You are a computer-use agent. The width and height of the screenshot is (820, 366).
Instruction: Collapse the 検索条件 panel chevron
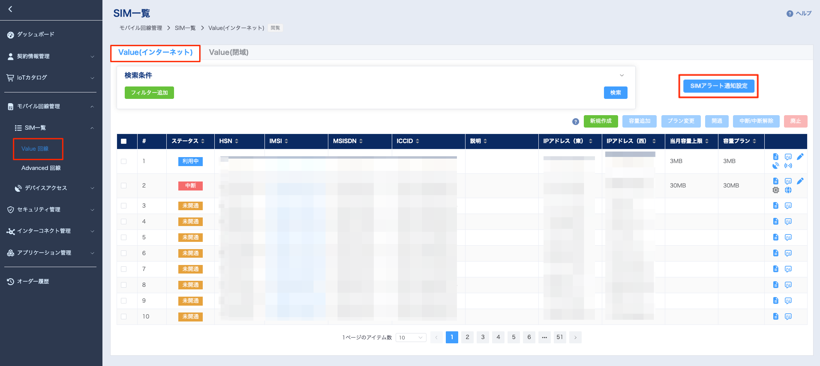point(622,75)
